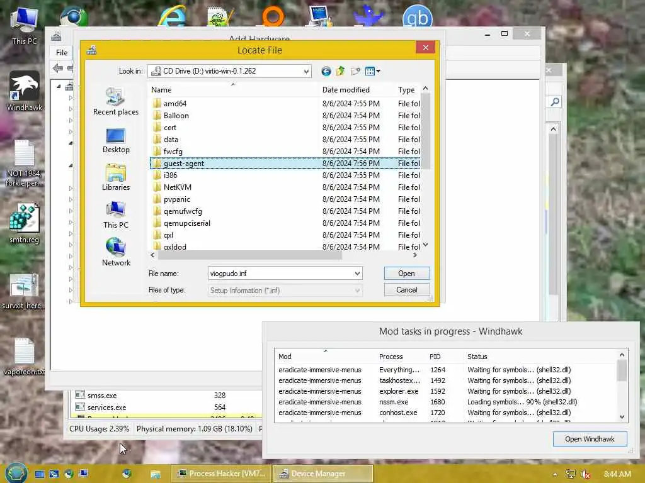
Task: Cancel the Locate File dialog
Action: [x=406, y=290]
